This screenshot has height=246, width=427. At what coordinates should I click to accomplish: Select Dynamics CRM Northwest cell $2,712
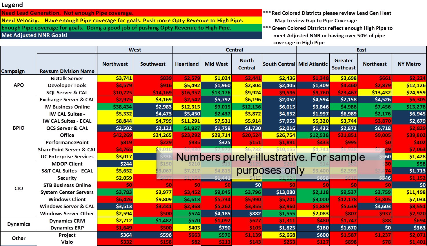115,221
